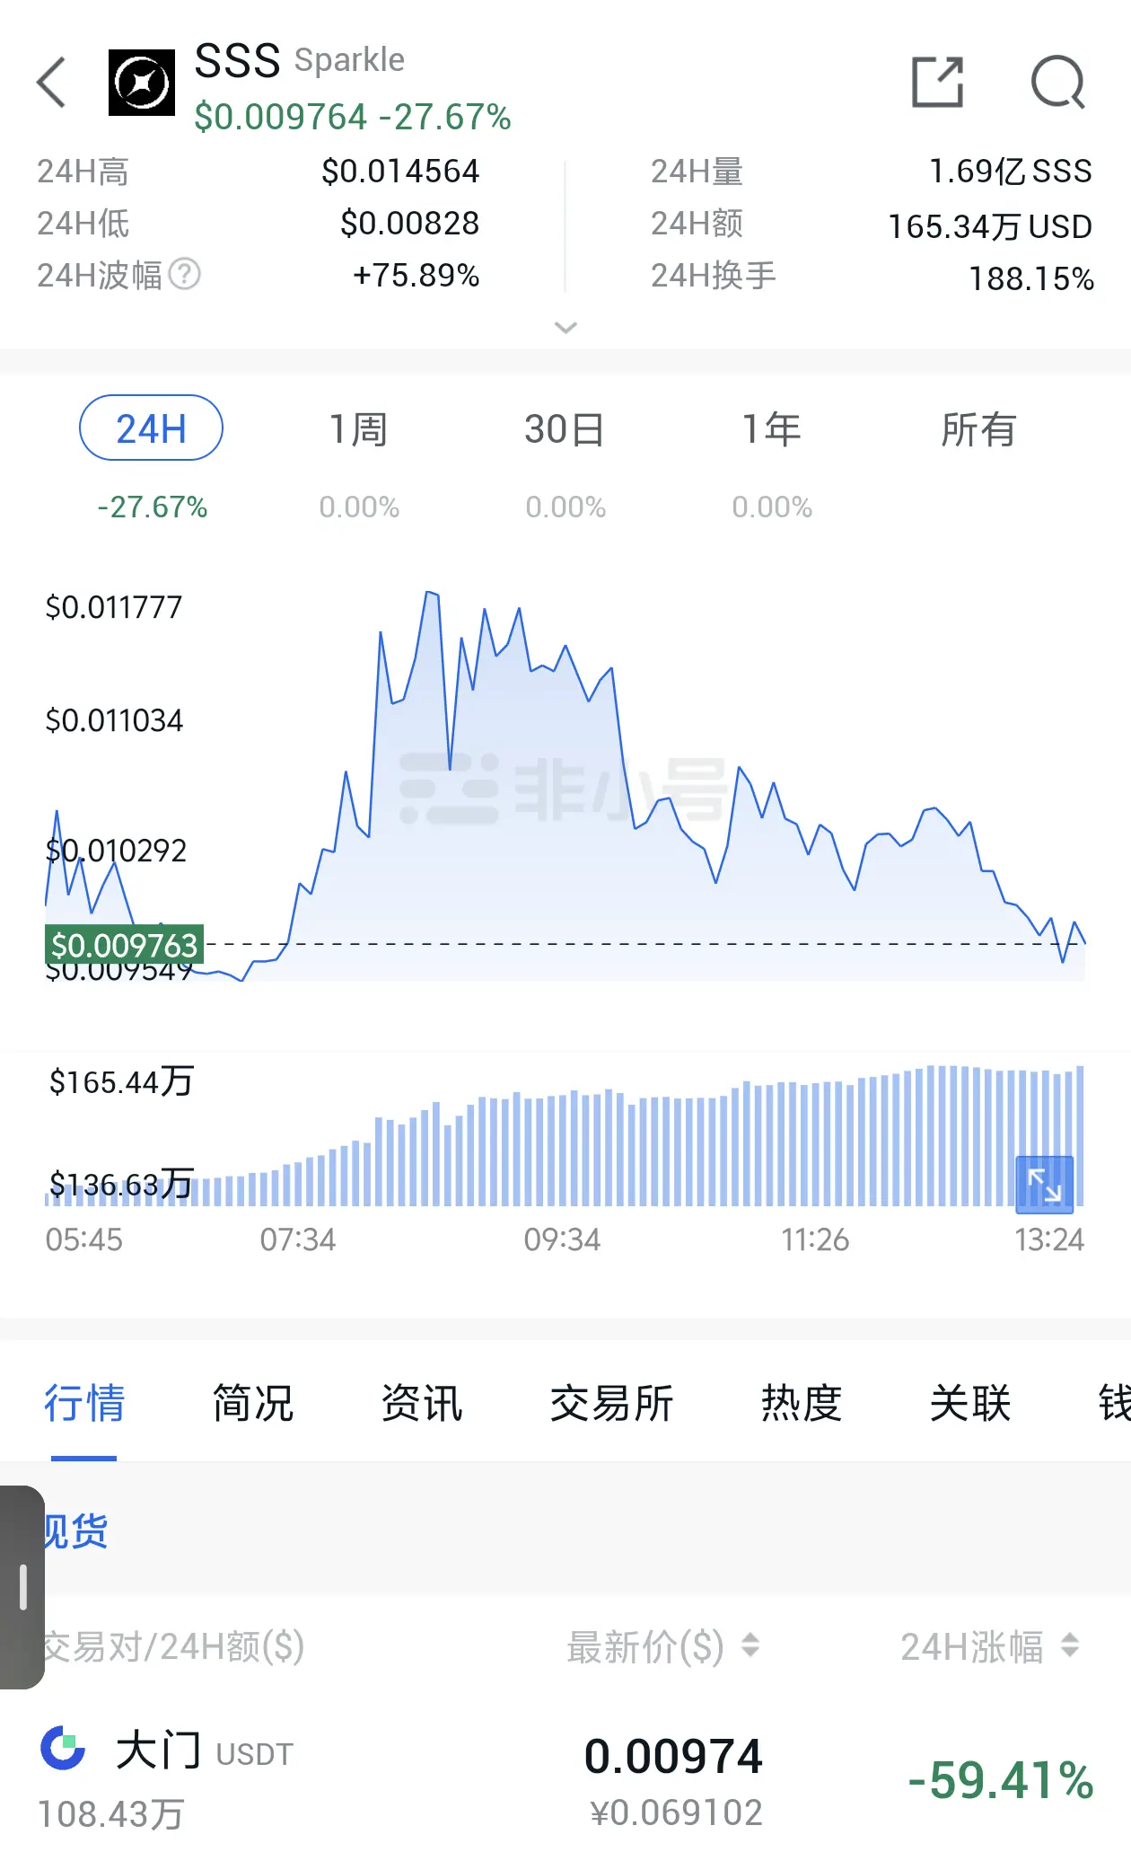Viewport: 1131px width, 1852px height.
Task: Tap the 24H高 $0.014564 value
Action: 400,171
